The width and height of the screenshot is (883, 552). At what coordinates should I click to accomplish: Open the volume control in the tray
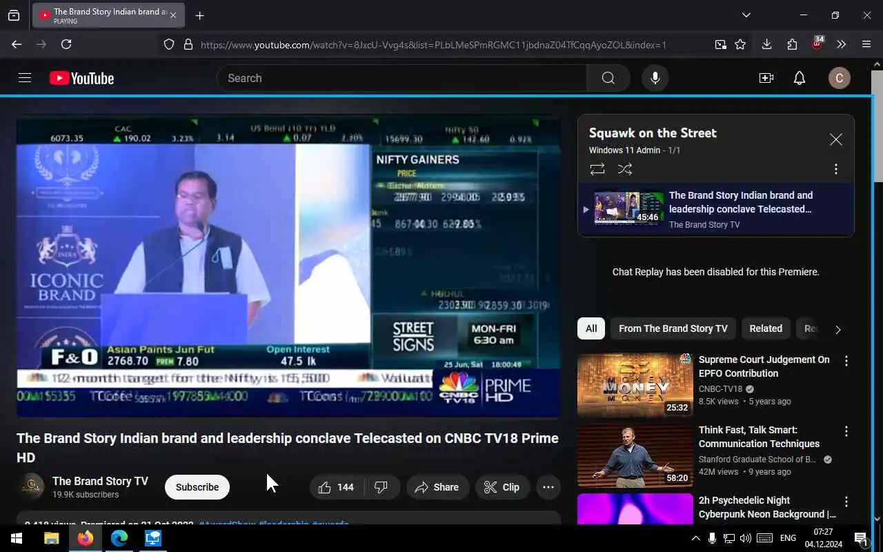745,538
